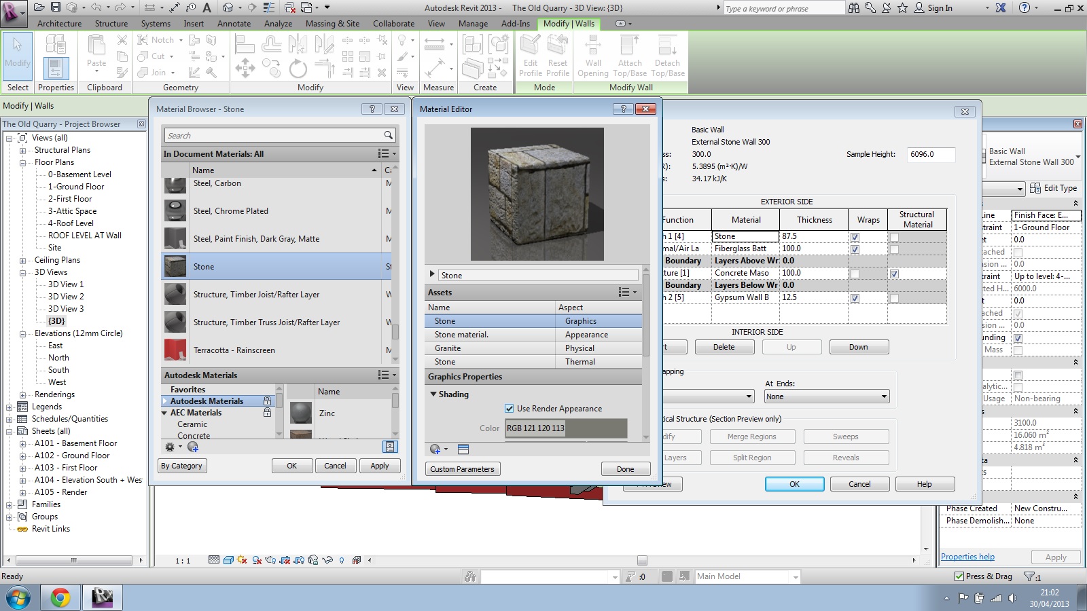The image size is (1087, 611).
Task: Click the Sample Height input field
Action: click(931, 155)
